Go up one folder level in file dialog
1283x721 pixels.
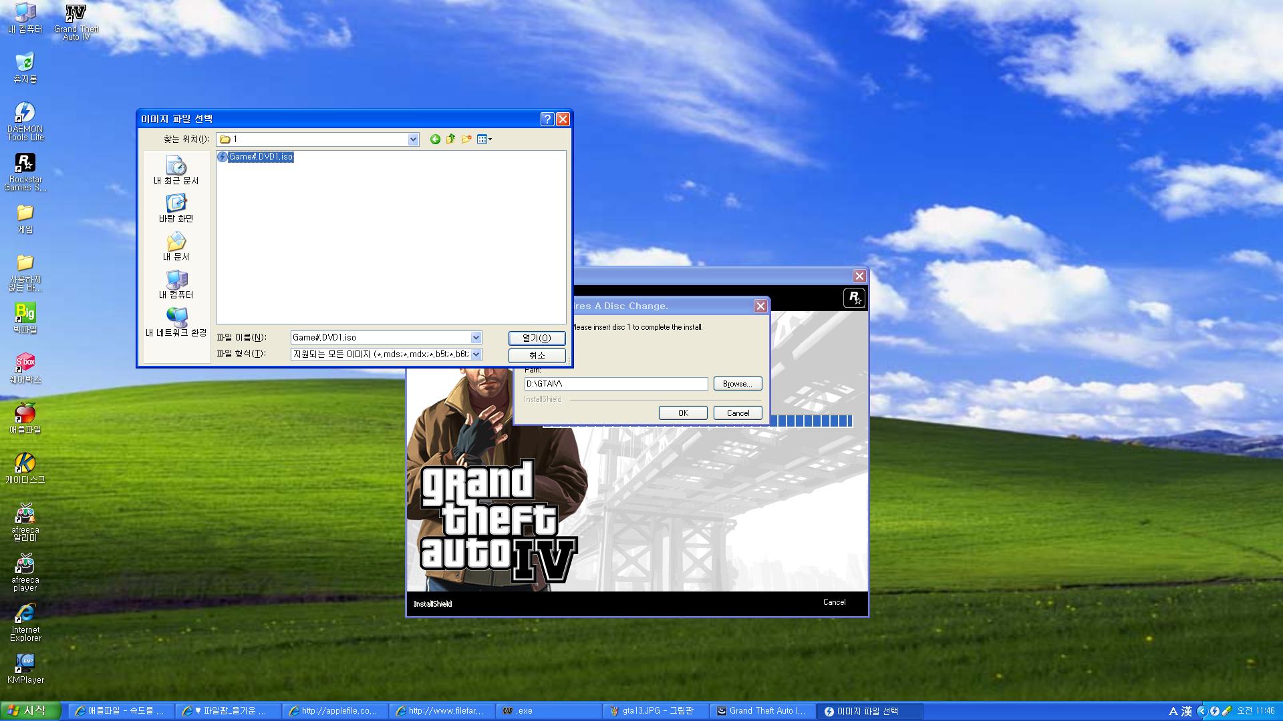[450, 139]
